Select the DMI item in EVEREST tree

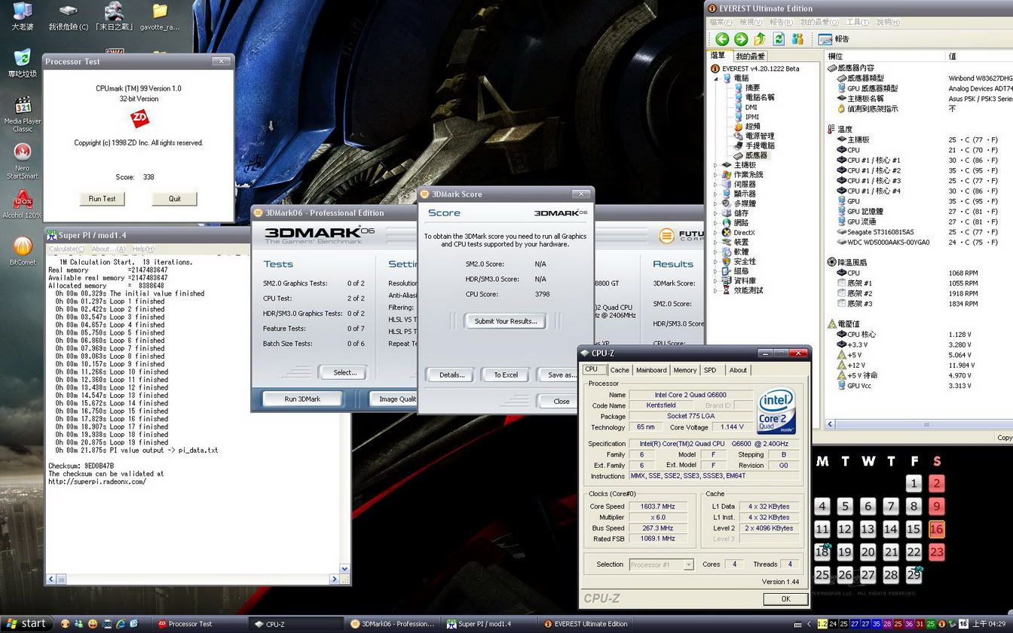745,107
